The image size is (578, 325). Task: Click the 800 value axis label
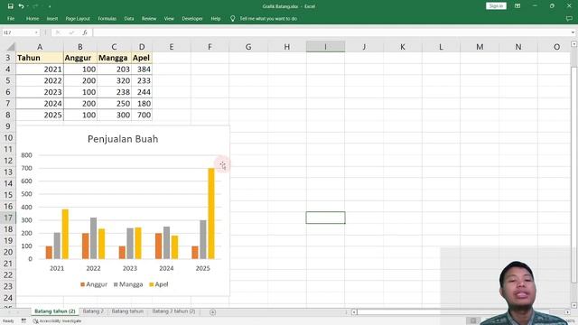coord(26,155)
